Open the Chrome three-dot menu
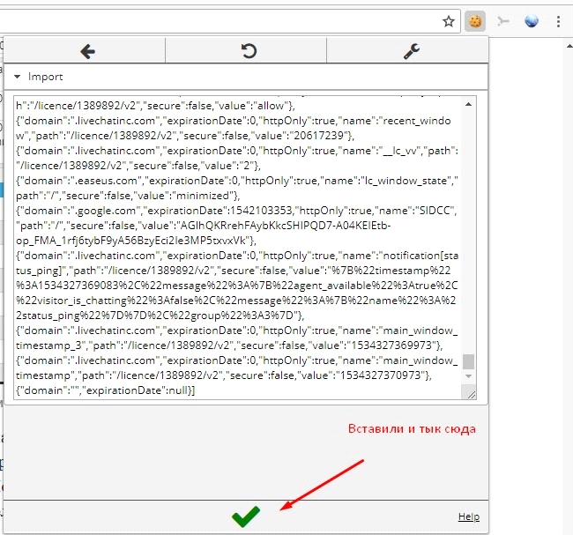The image size is (573, 535). point(560,20)
